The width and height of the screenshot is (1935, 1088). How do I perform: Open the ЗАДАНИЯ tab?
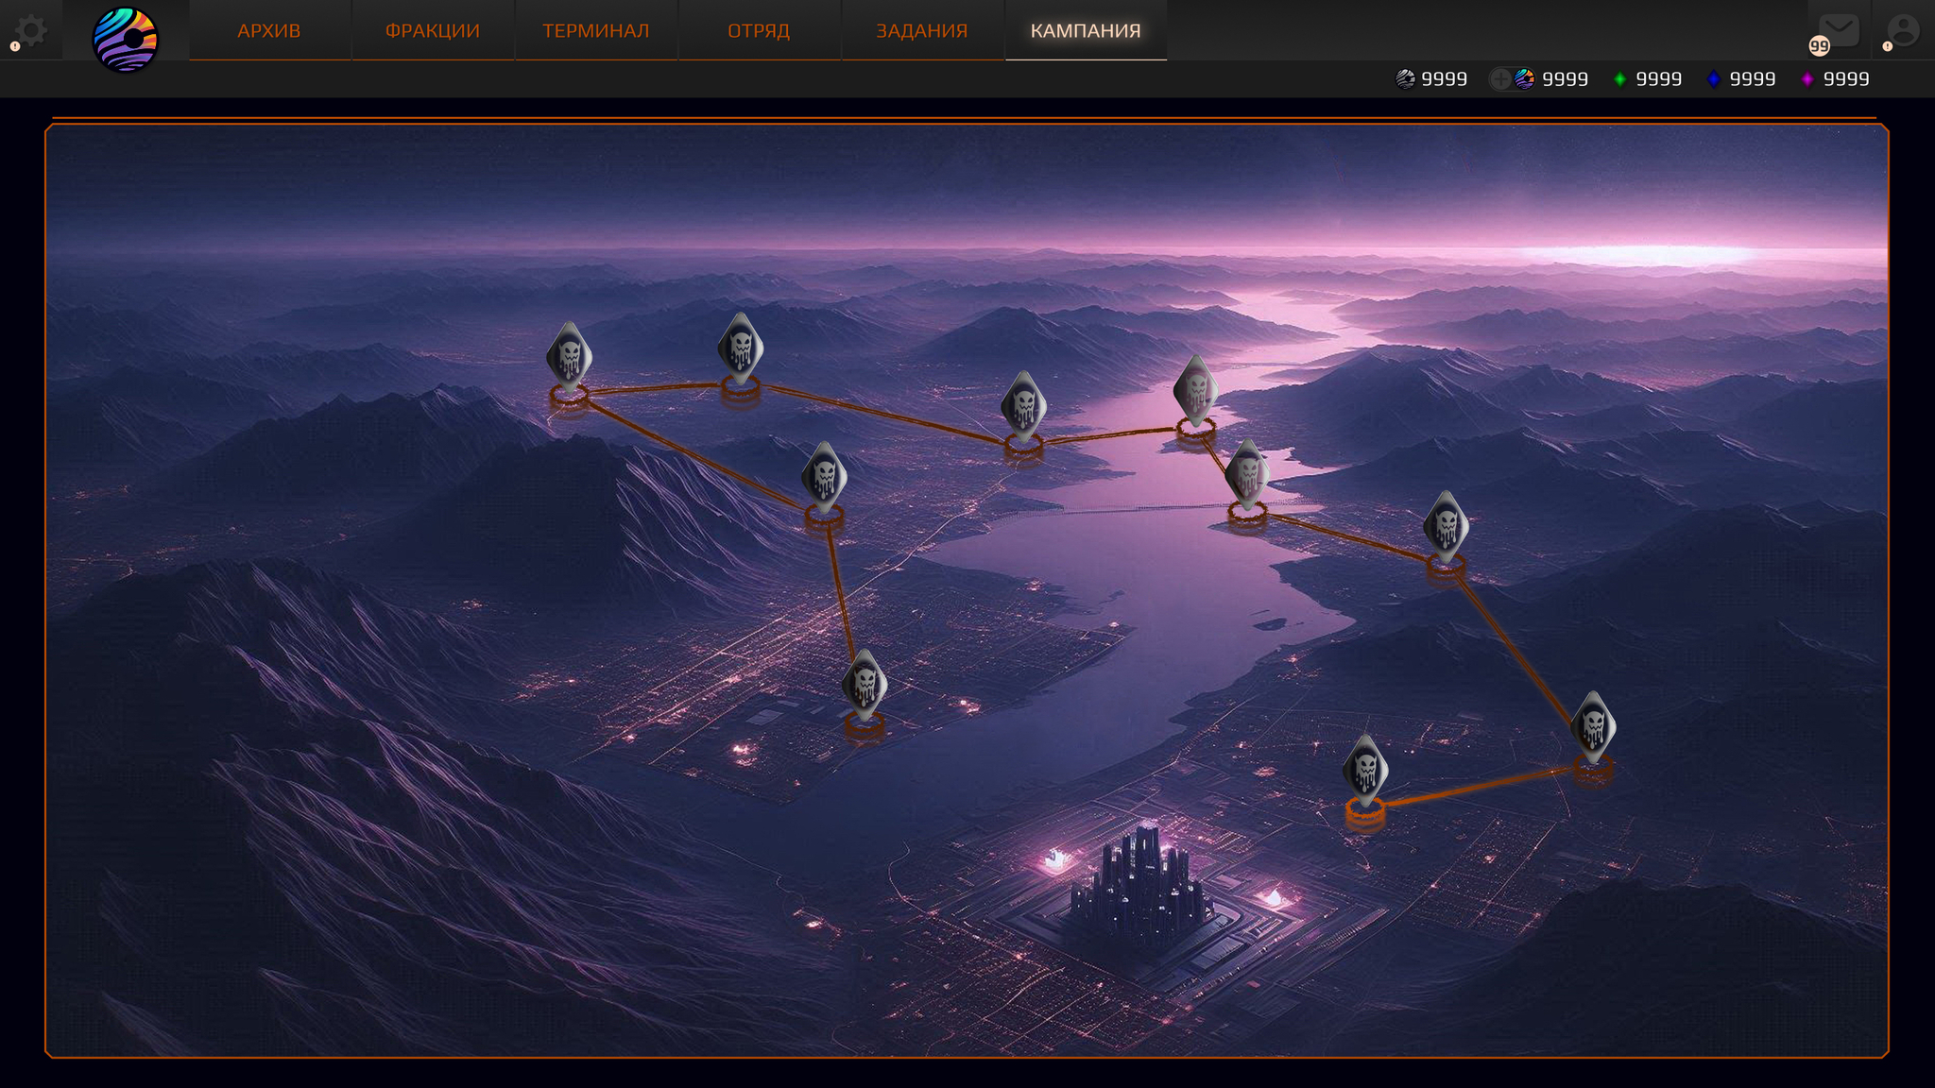tap(922, 30)
